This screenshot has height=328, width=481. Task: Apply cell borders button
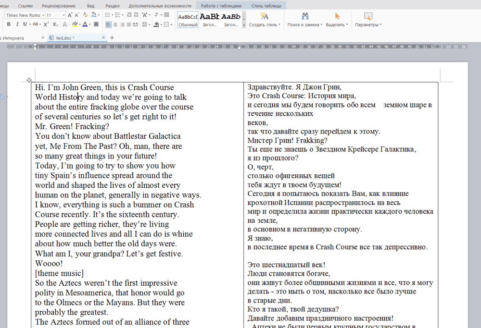tap(166, 24)
